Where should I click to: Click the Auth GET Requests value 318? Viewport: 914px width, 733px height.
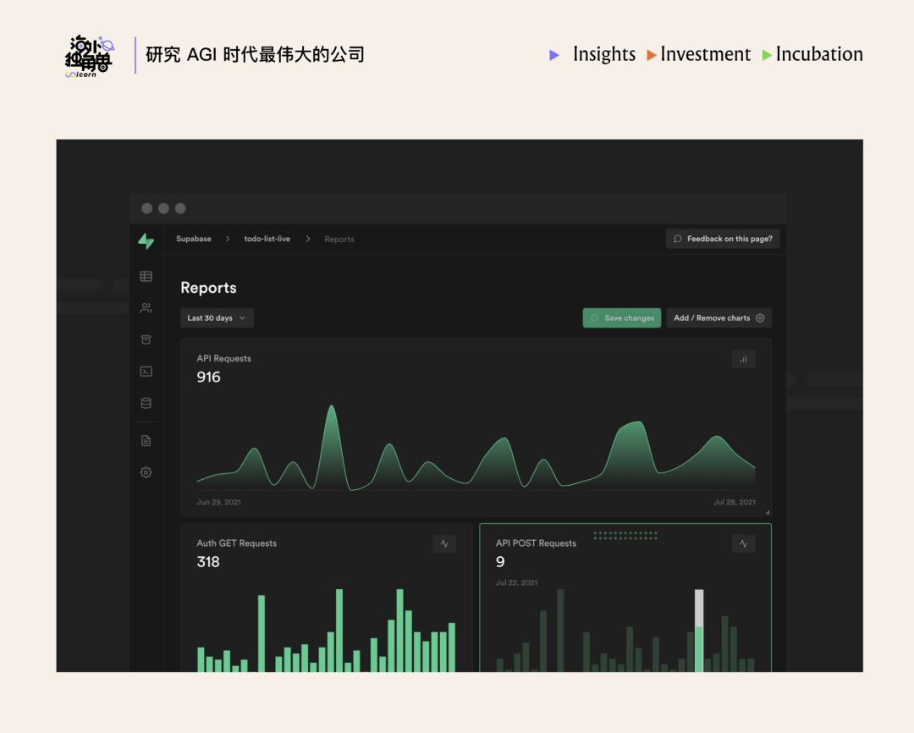208,562
